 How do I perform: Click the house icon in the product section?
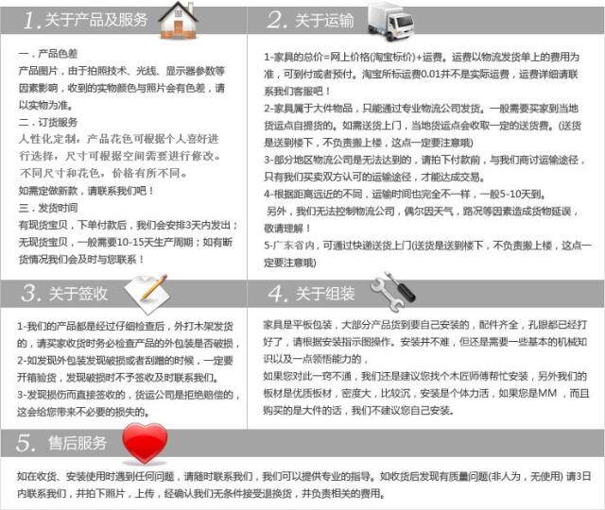pyautogui.click(x=178, y=19)
